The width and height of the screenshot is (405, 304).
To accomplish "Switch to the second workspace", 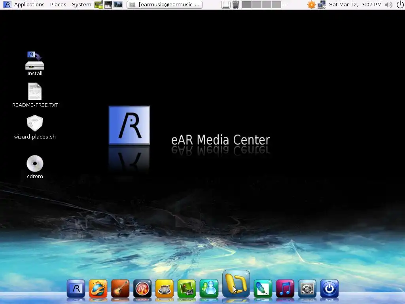I will pyautogui.click(x=256, y=5).
